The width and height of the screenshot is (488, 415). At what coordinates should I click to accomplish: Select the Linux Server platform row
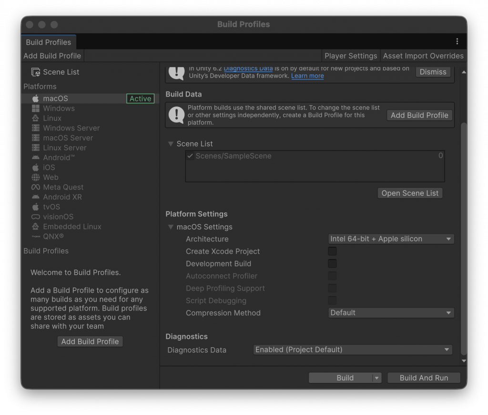pyautogui.click(x=90, y=148)
